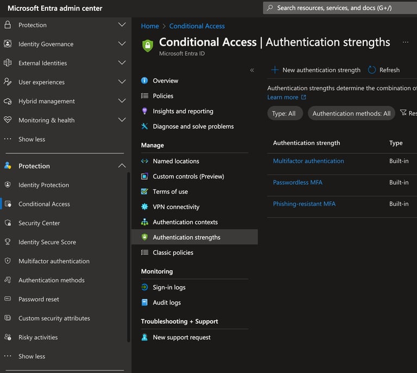Click the lock icon beside top Protection
Viewport: 417px width, 373px height.
click(8, 25)
